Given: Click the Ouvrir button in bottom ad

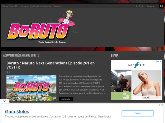Looking at the screenshot, I should tap(137, 113).
